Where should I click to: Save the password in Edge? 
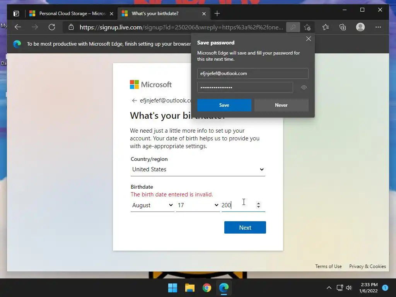[x=224, y=105]
